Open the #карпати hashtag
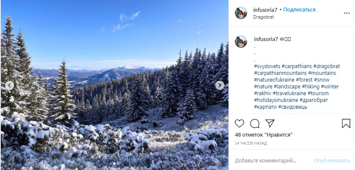The image size is (355, 170). coord(265,107)
